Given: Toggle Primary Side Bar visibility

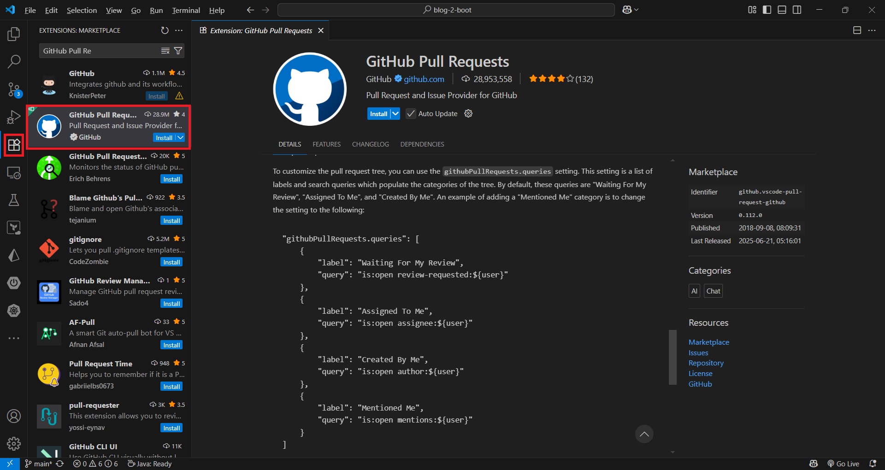Looking at the screenshot, I should tap(767, 10).
